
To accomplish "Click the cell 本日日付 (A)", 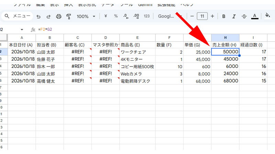I will click(22, 45).
